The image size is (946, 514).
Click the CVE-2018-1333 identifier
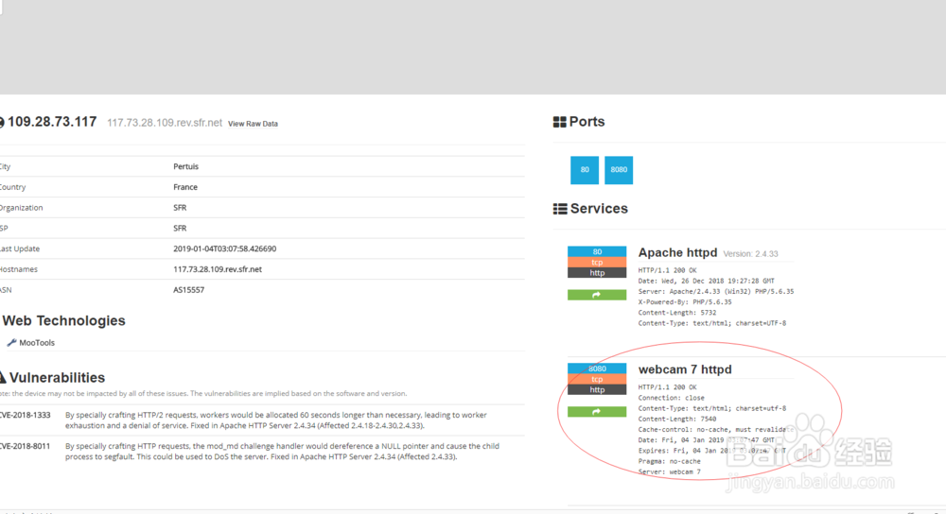point(25,415)
